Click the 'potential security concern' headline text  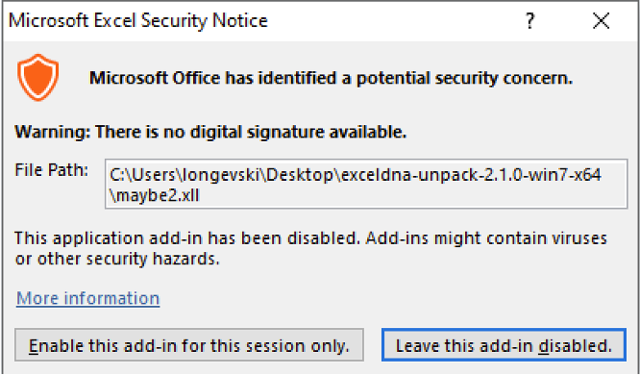464,78
